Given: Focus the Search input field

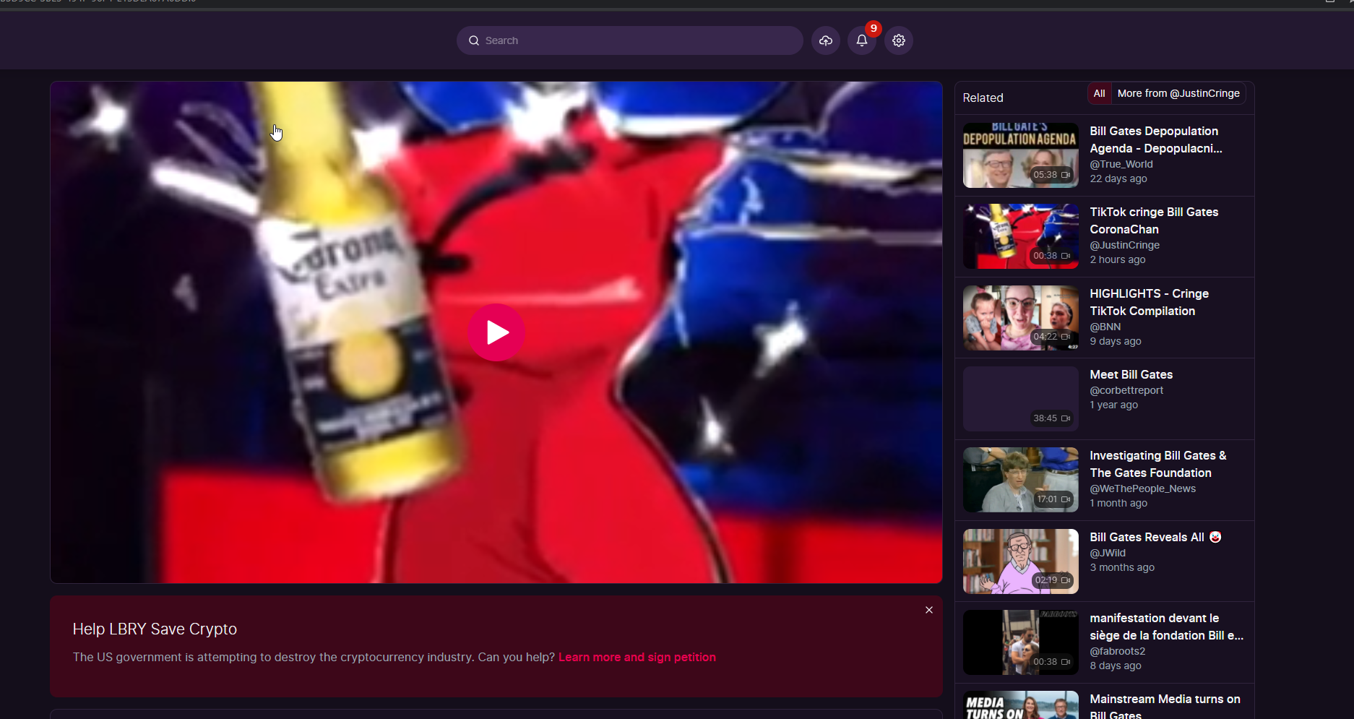Looking at the screenshot, I should tap(629, 40).
